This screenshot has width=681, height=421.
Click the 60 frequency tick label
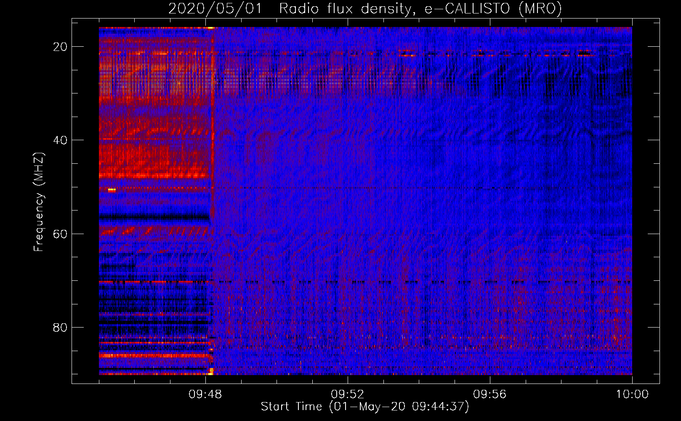(x=60, y=234)
